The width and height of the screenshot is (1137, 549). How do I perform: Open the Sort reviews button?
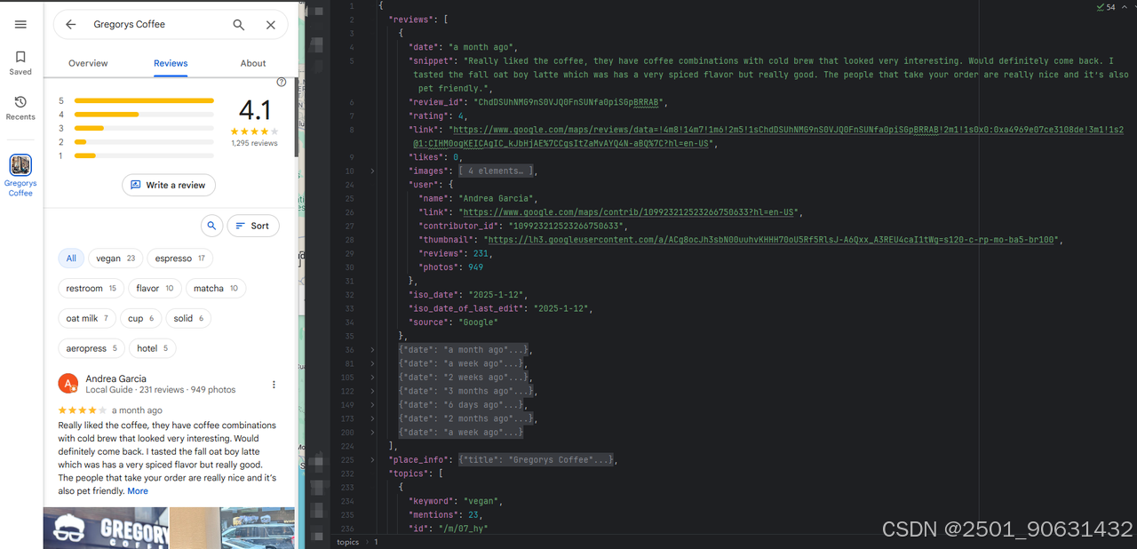[x=253, y=226]
